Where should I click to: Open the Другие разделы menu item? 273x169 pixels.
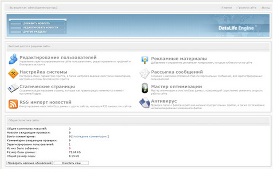[35, 32]
